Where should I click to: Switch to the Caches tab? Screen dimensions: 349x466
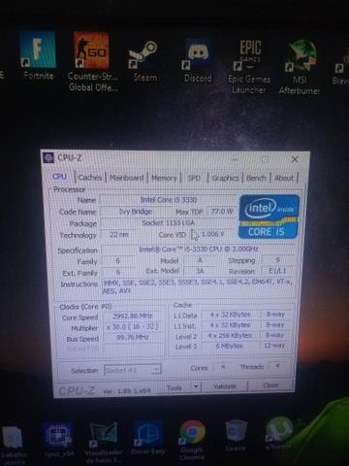(90, 178)
